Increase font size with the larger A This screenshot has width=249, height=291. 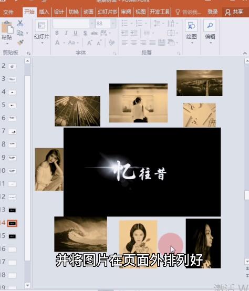[x=89, y=43]
